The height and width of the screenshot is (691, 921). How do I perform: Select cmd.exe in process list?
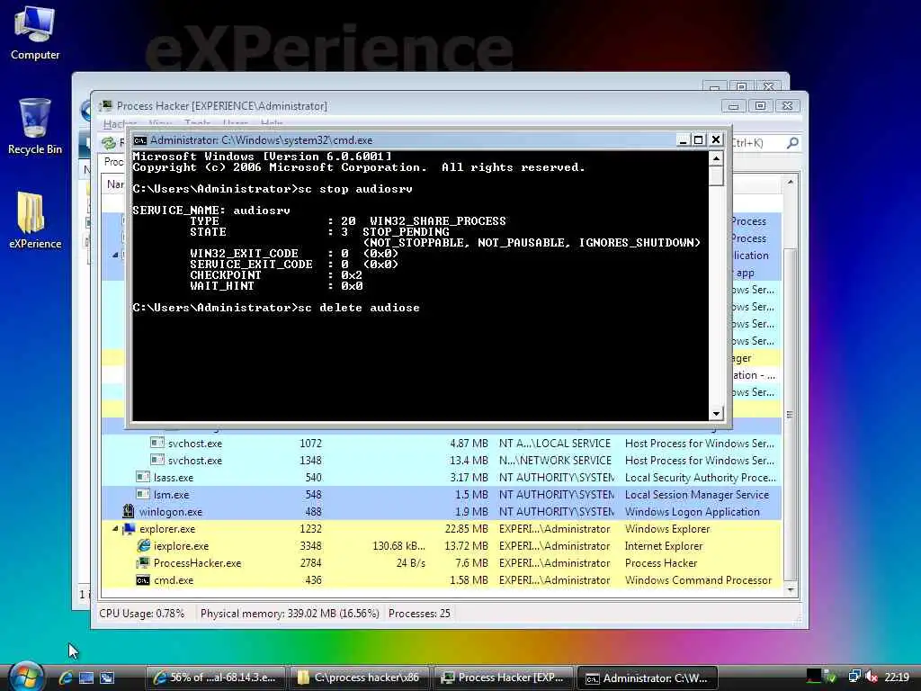click(441, 580)
